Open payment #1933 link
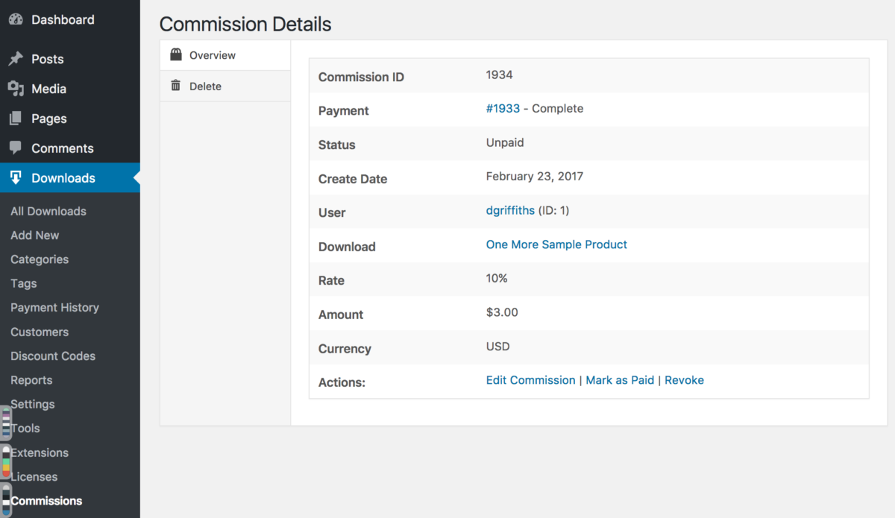The height and width of the screenshot is (518, 895). point(503,109)
